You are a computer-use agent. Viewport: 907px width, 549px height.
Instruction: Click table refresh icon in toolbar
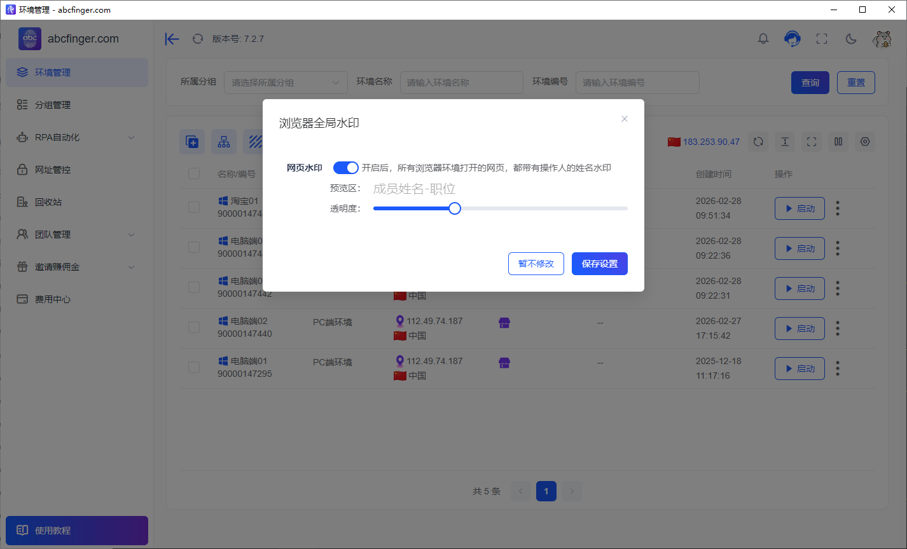click(x=758, y=142)
